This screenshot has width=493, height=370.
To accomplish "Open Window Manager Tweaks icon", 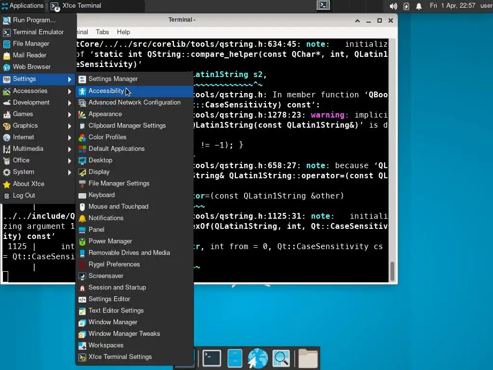I will (x=82, y=334).
